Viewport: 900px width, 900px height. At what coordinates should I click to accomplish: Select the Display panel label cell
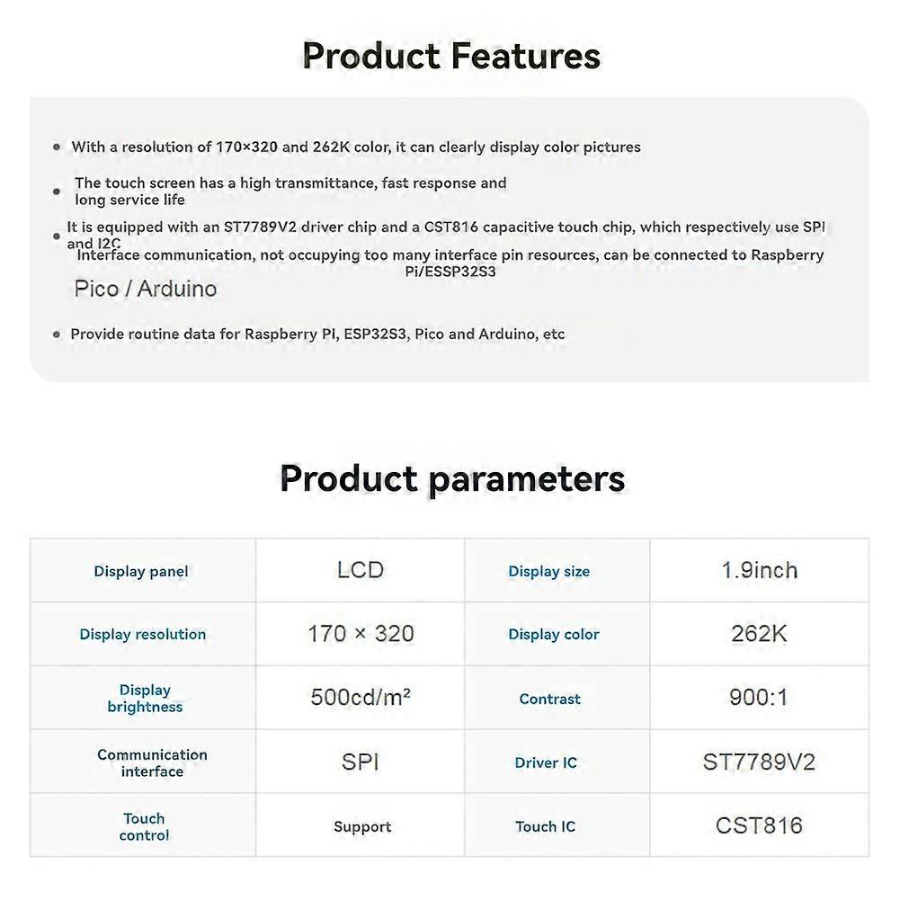point(141,572)
